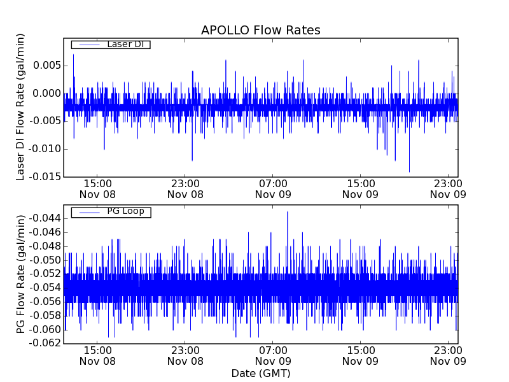Click "15:00 Nov 09" tick under PG Loop plot
Screen dimensions: 509x382
pos(361,355)
